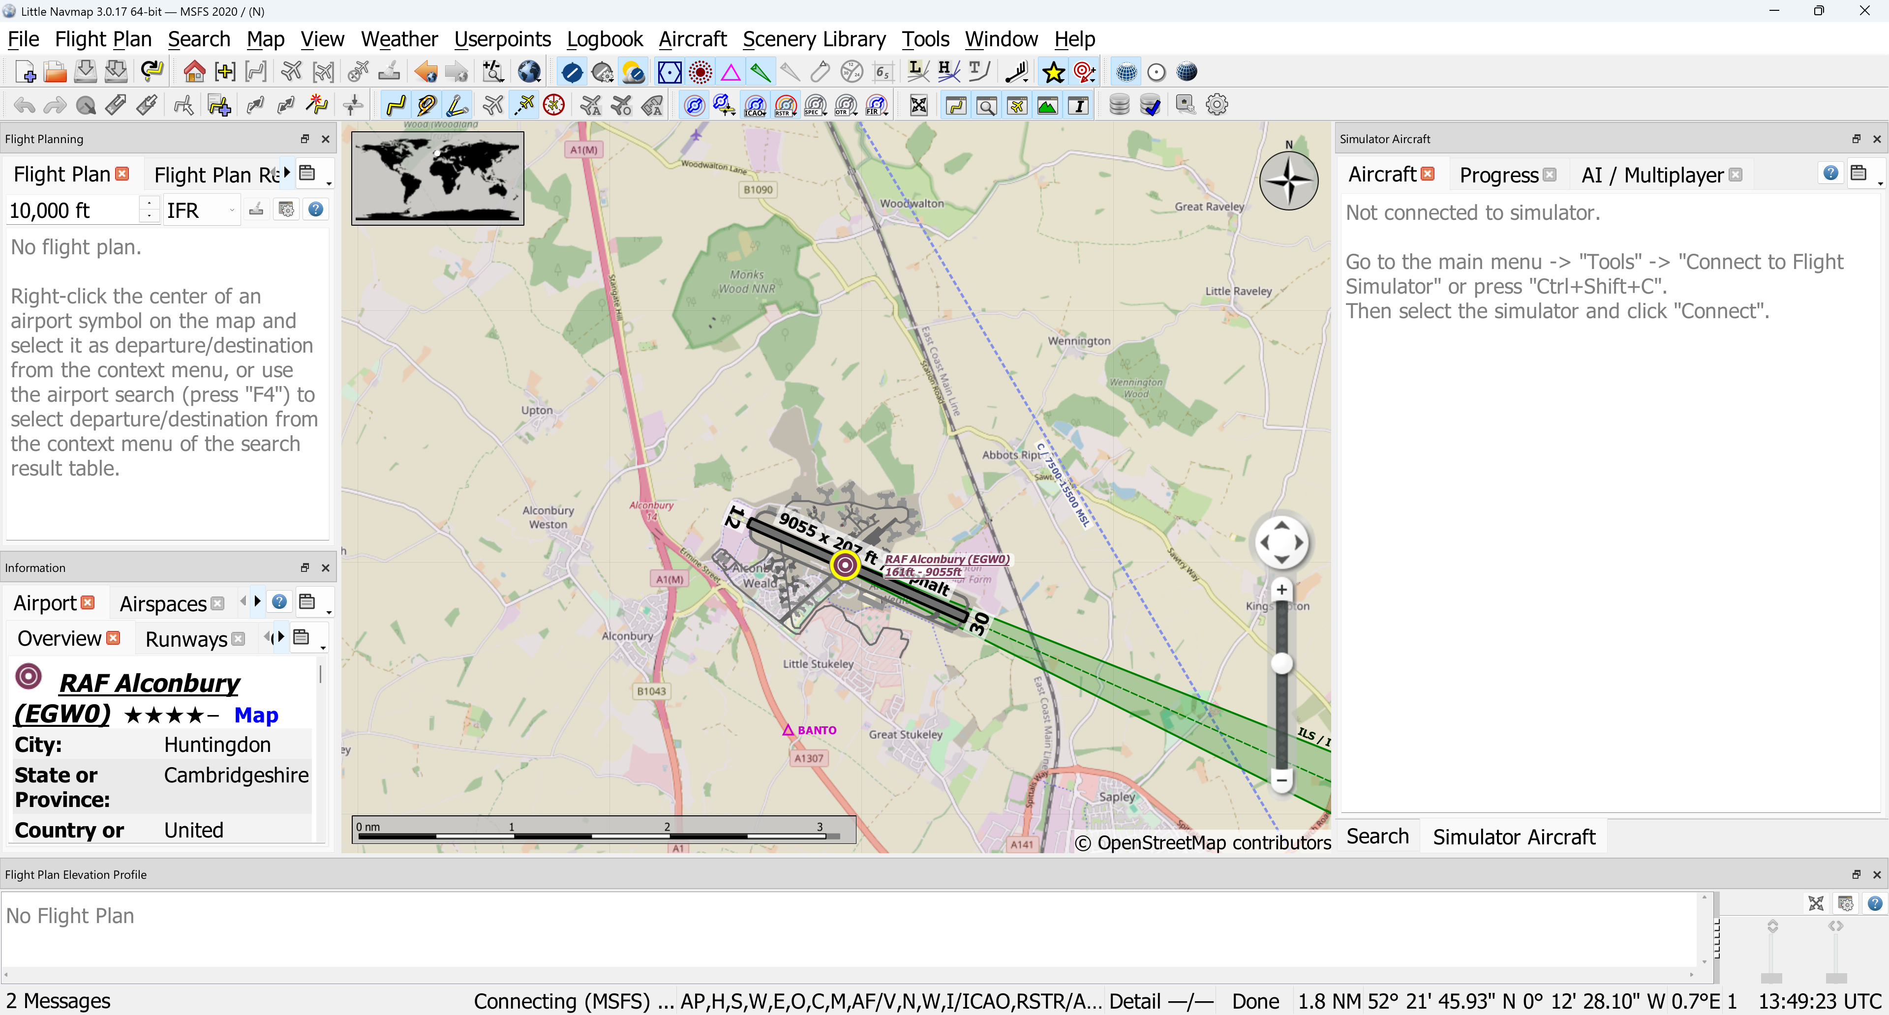Screen dimensions: 1889x1015
Task: Click the map back arrow icon
Action: tap(426, 72)
